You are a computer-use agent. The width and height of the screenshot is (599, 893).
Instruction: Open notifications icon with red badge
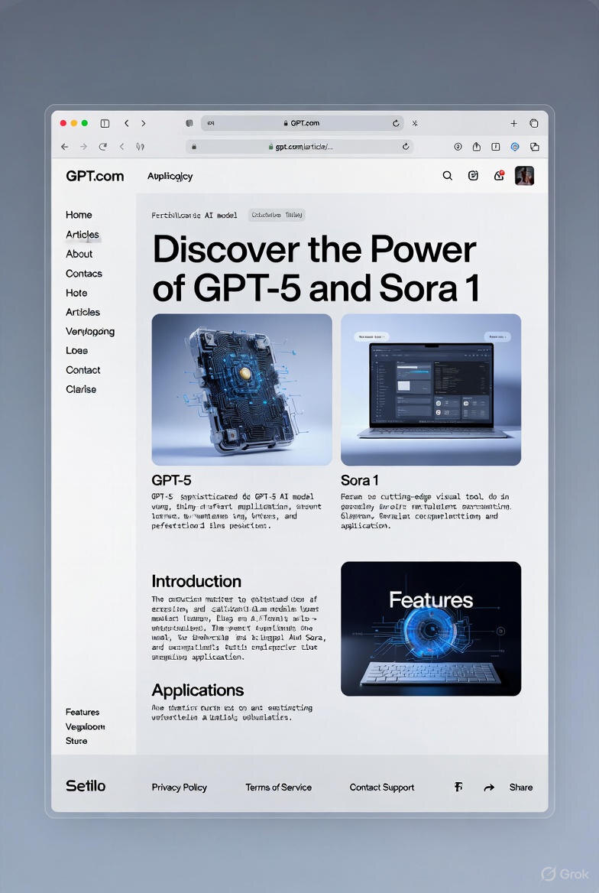(500, 175)
